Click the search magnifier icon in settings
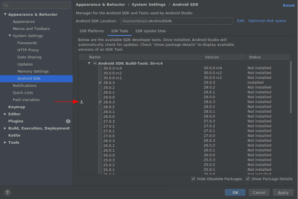Viewport: 298px width, 199px height. 6,6
